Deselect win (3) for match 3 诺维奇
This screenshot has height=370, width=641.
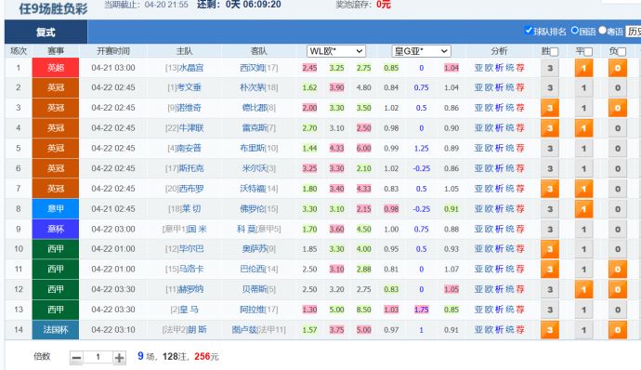[x=550, y=108]
